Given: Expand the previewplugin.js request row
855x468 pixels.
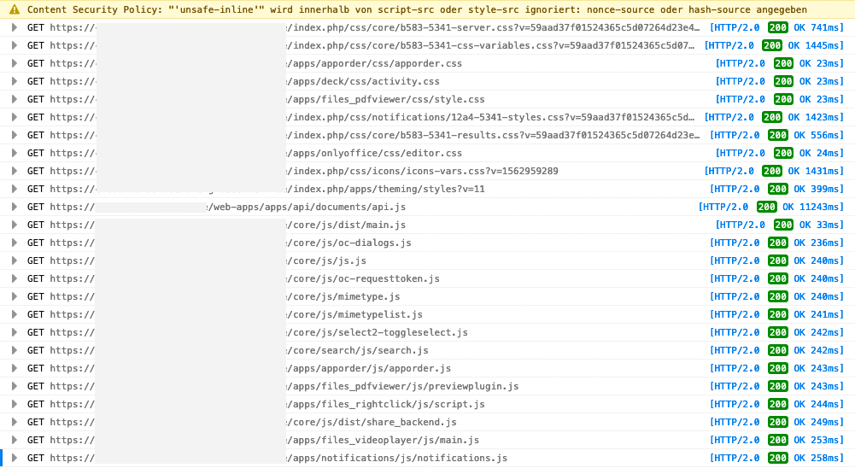Looking at the screenshot, I should click(15, 386).
